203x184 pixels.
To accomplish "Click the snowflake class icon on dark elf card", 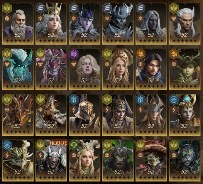I will click(74, 18).
